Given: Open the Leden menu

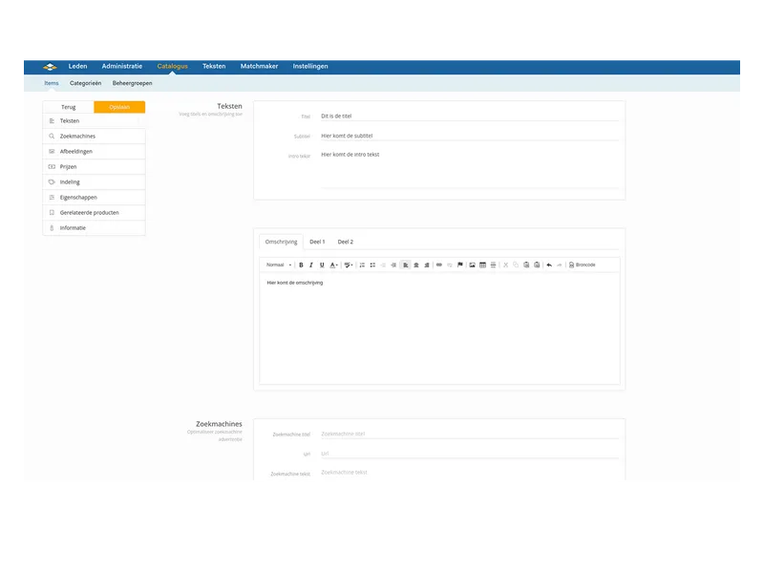Looking at the screenshot, I should pos(77,66).
